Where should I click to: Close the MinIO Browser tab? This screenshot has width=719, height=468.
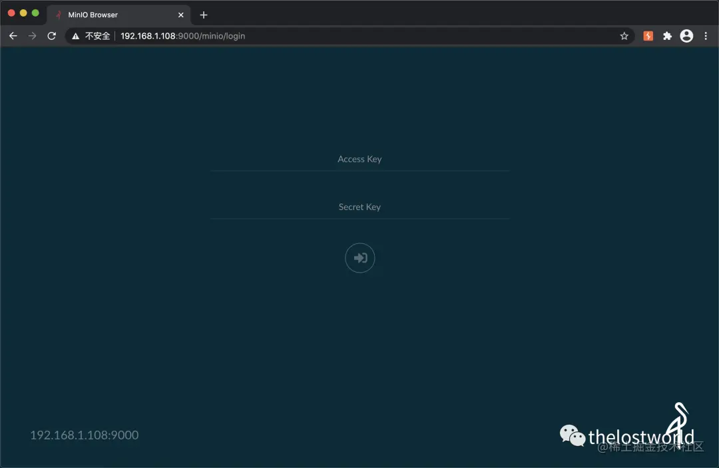coord(180,15)
